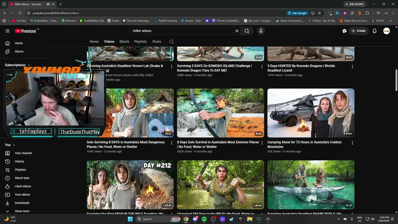398x224 pixels.
Task: Open options for '8 Days Solo Survival' video
Action: [x=262, y=143]
